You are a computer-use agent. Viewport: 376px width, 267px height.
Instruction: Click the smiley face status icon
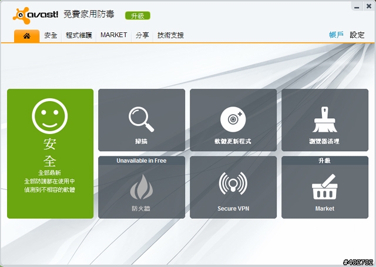tap(49, 116)
